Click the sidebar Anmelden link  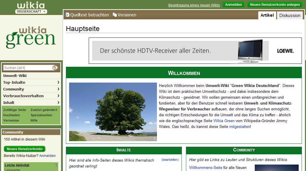tap(47, 156)
